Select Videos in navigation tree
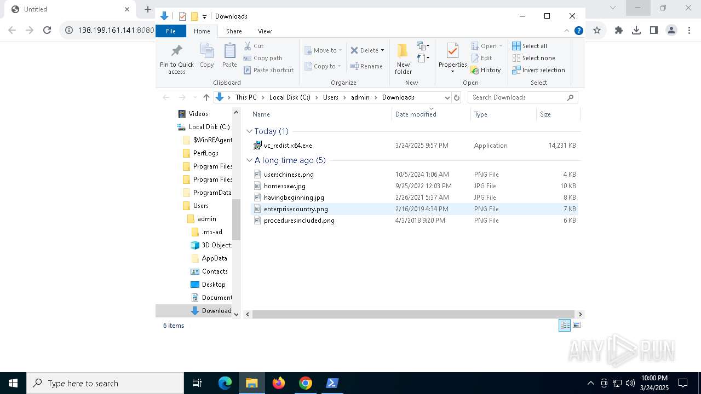This screenshot has width=701, height=394. click(198, 114)
